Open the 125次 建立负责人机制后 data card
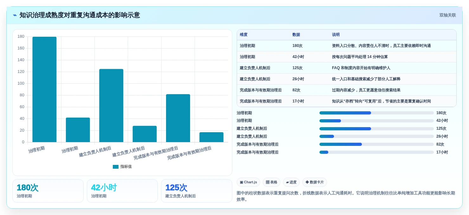The width and height of the screenshot is (469, 215). (x=196, y=191)
